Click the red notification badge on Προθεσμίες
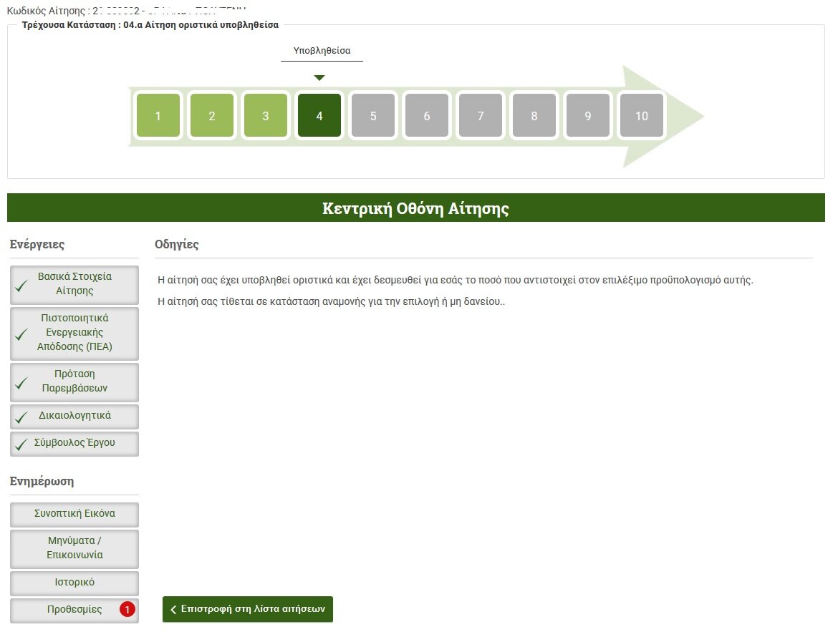Viewport: 833px width, 632px height. [x=127, y=610]
